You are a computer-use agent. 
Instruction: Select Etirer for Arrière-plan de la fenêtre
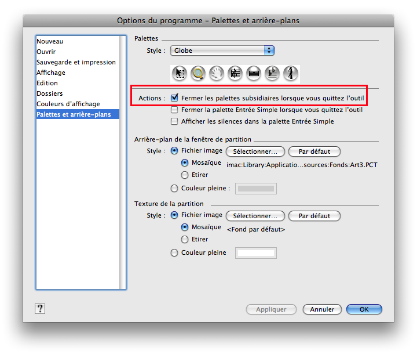tap(185, 175)
